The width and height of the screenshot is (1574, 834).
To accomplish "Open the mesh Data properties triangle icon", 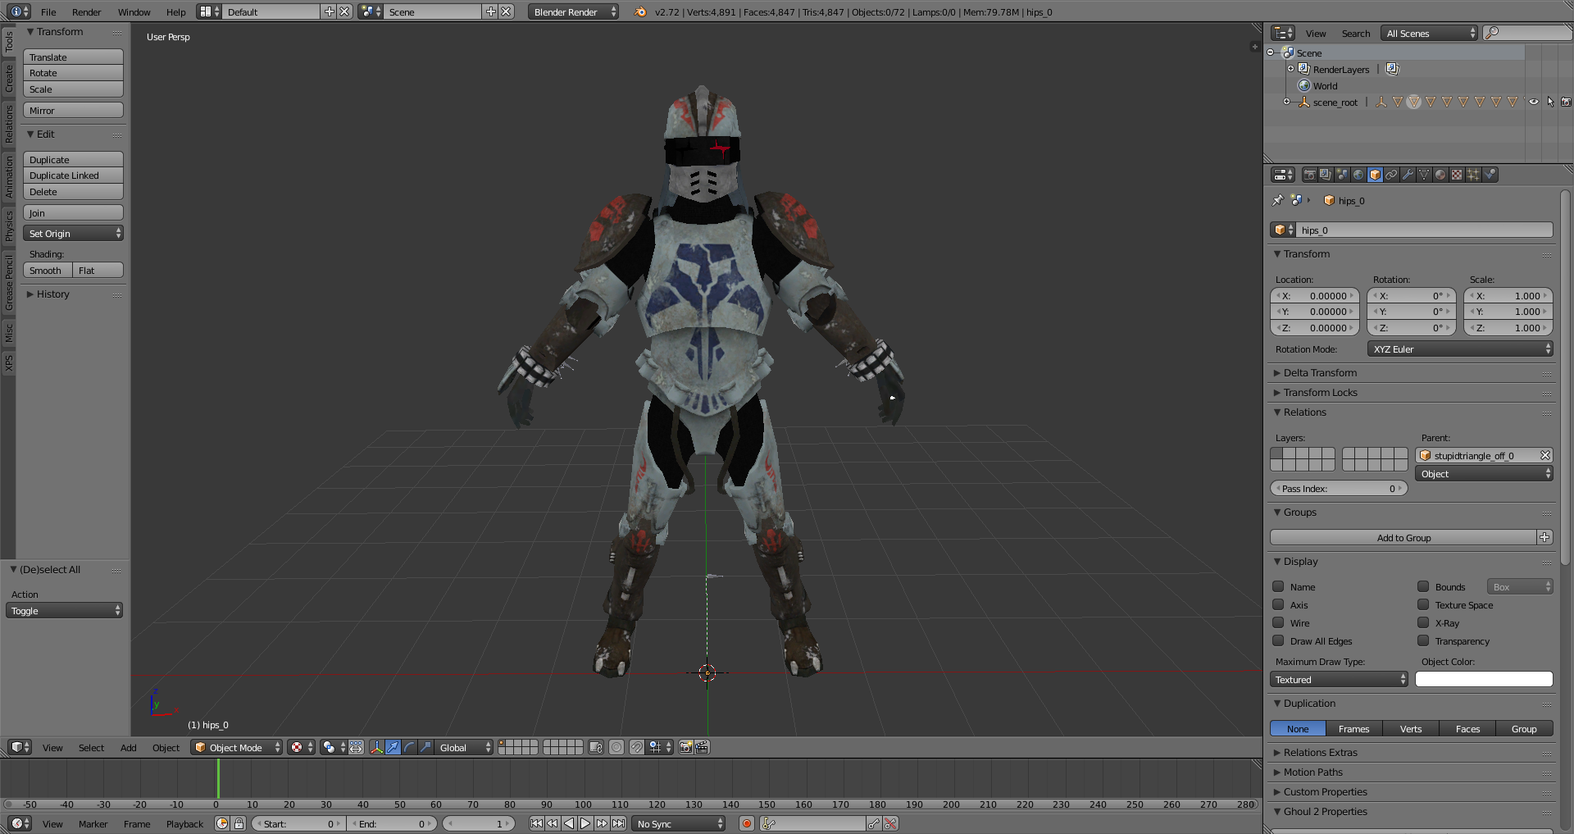I will click(1424, 175).
